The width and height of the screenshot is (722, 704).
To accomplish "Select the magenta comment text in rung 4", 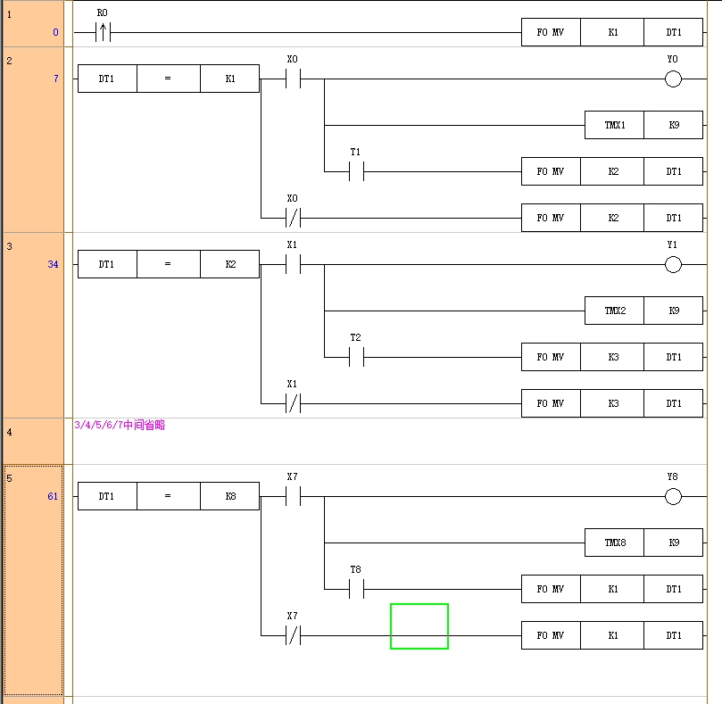I will (120, 426).
